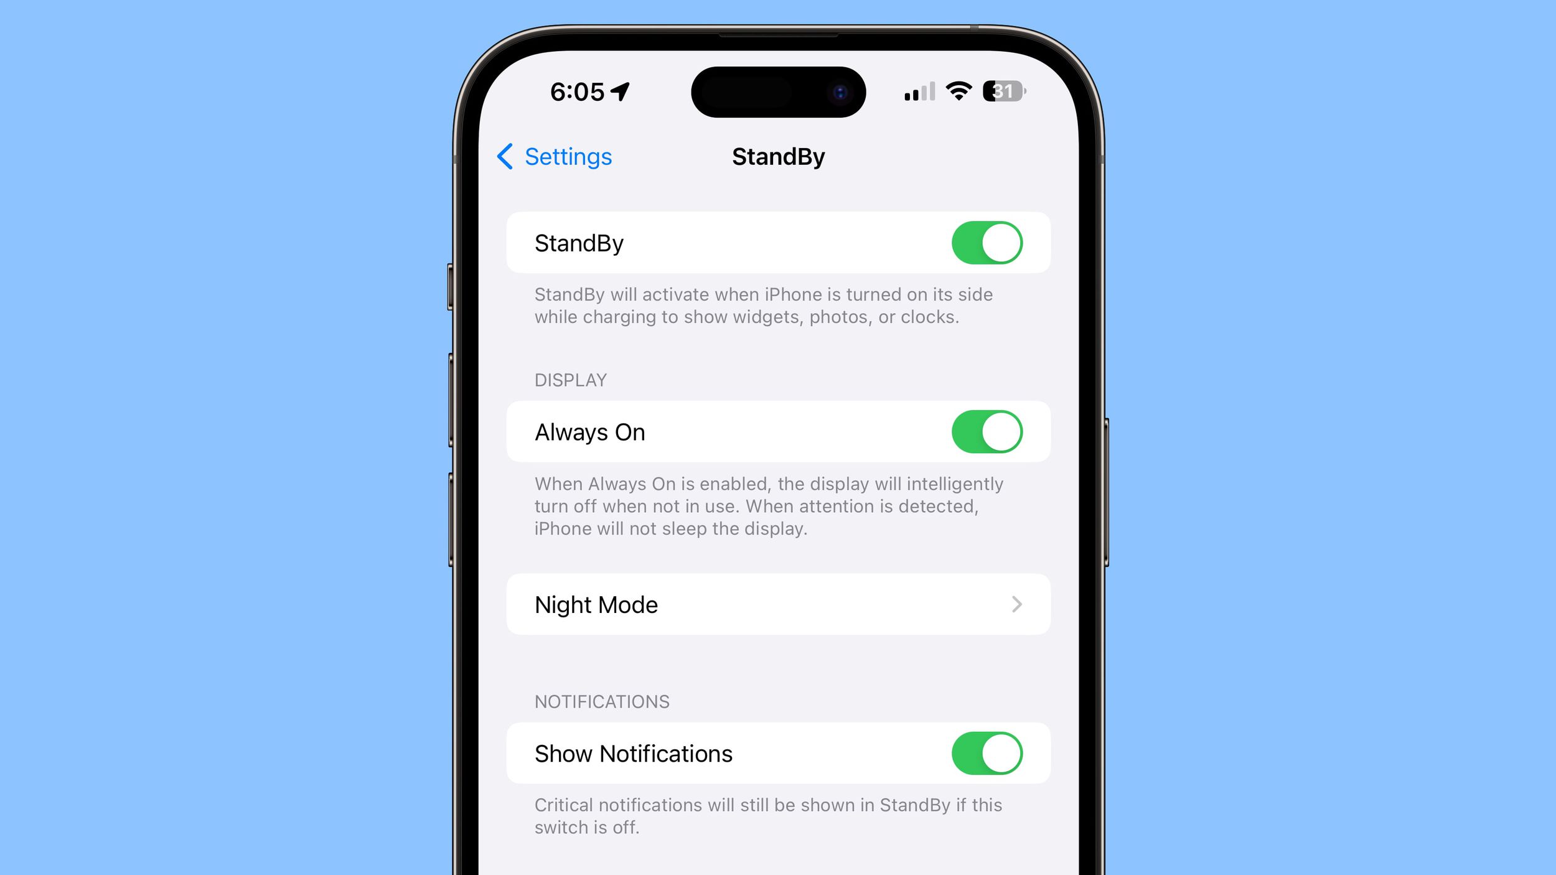Turn off the Show Notifications toggle
This screenshot has width=1556, height=875.
[985, 753]
